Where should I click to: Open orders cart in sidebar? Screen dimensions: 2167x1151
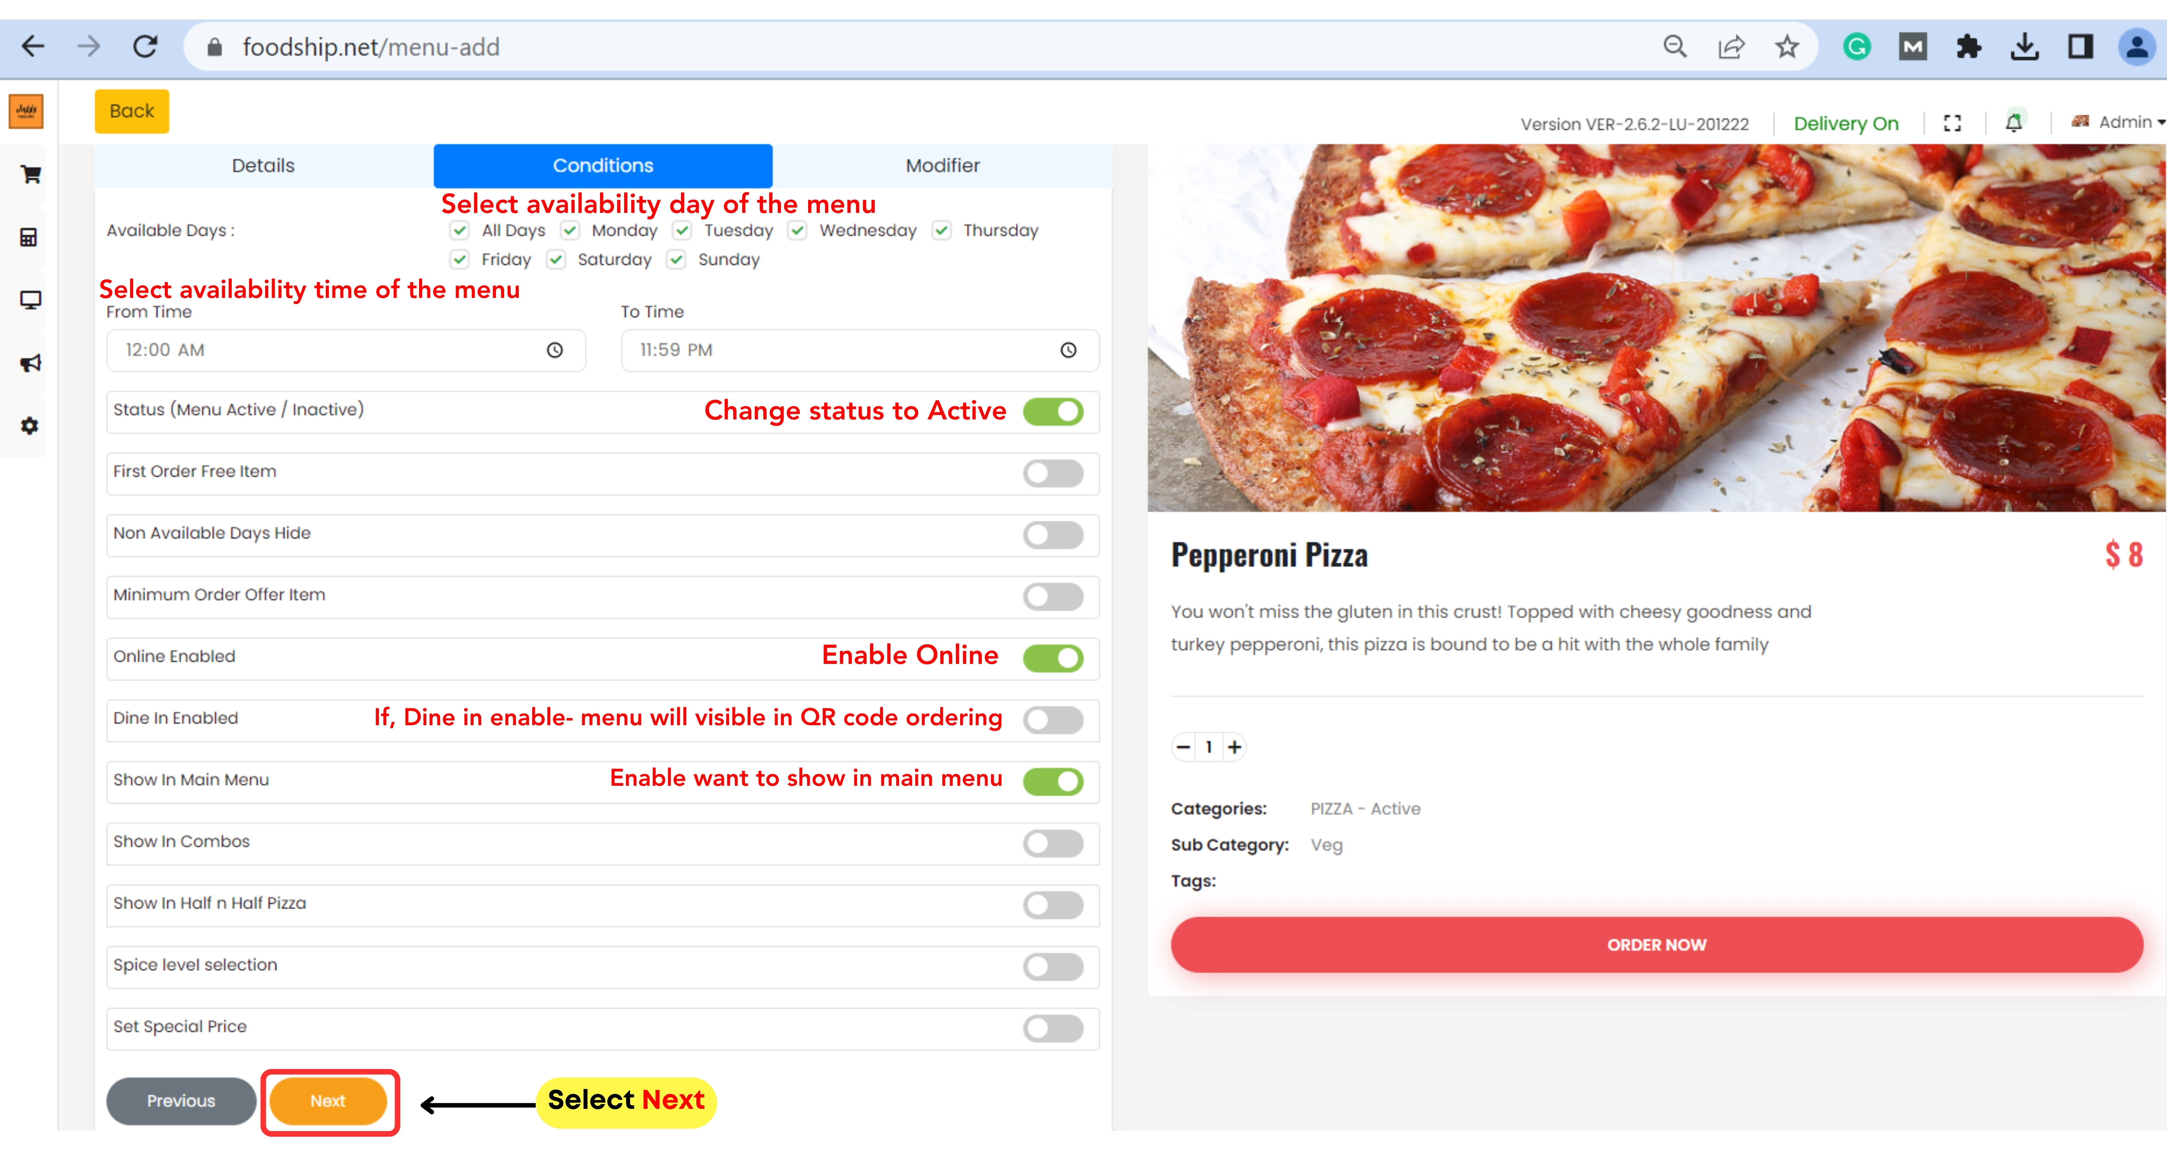[30, 174]
